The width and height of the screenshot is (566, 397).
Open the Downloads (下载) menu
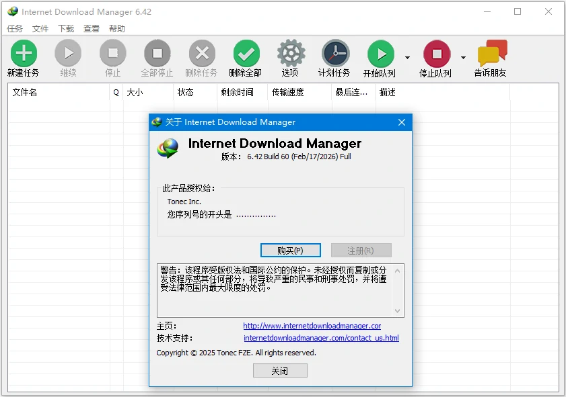tap(66, 29)
